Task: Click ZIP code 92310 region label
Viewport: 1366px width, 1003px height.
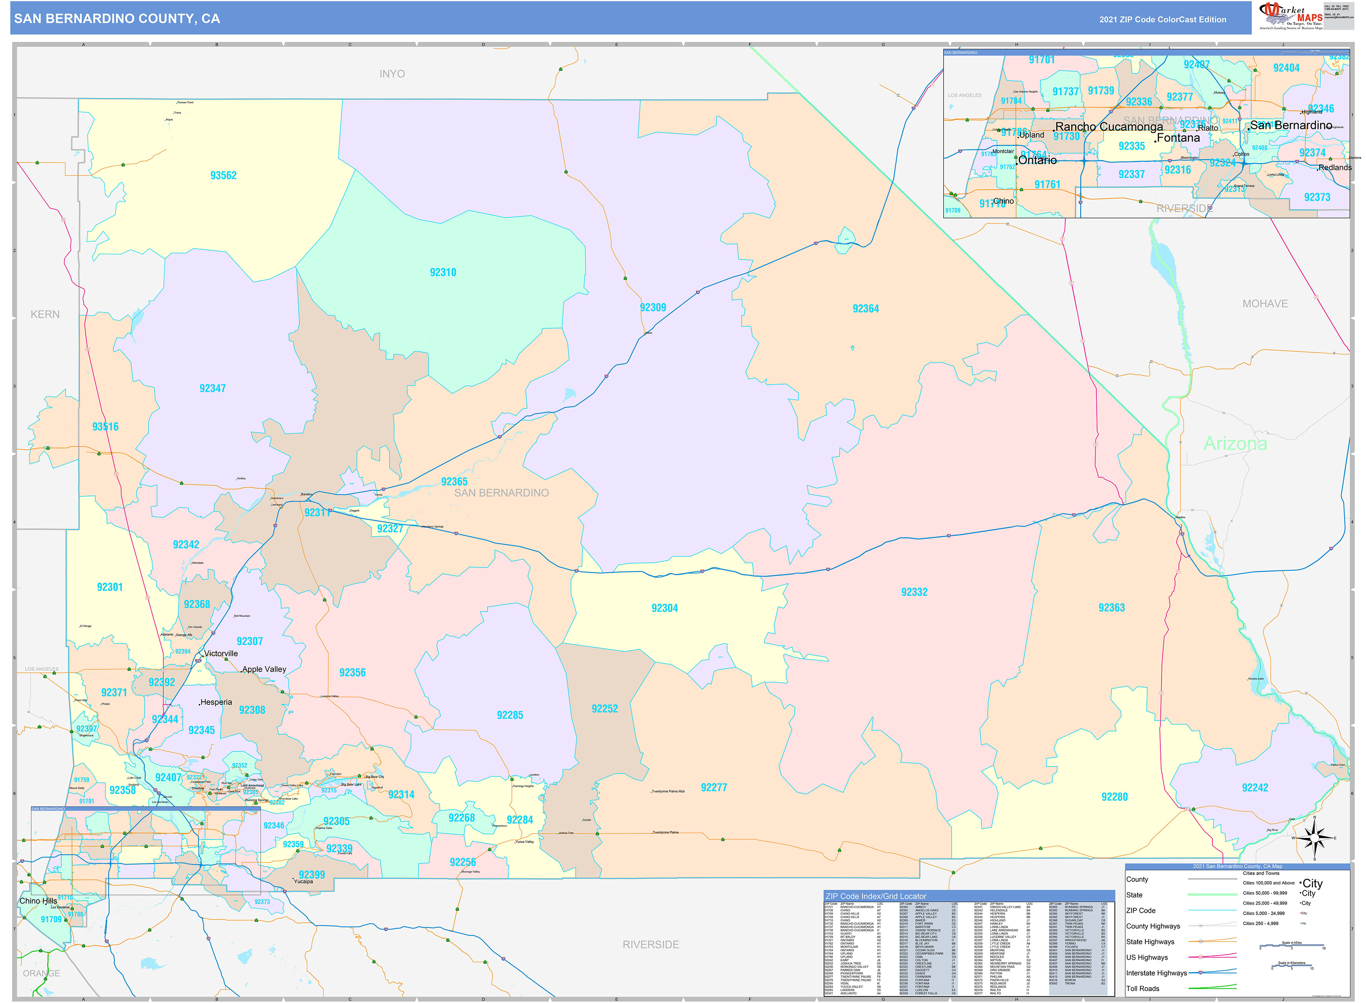Action: point(442,273)
